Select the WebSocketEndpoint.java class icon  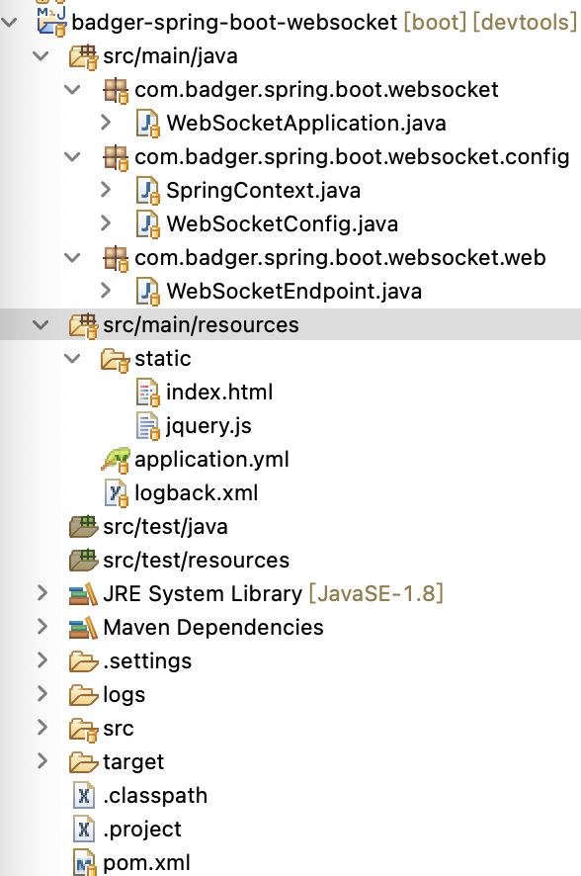150,292
